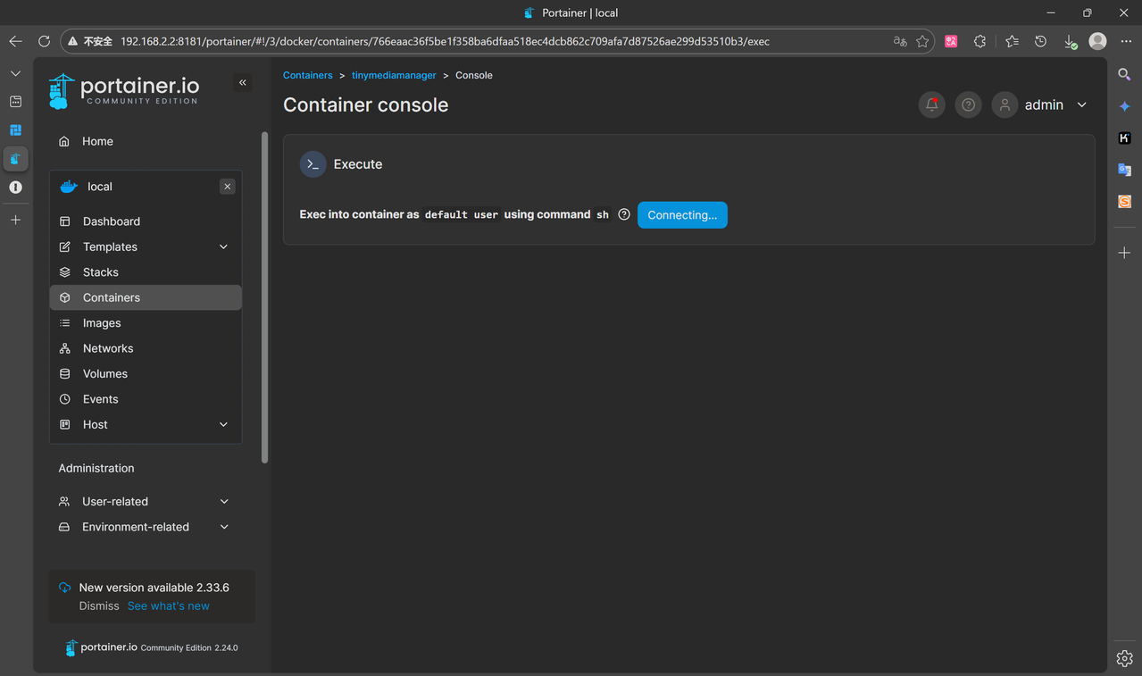Open the See what's new link
This screenshot has height=676, width=1142.
(x=168, y=605)
